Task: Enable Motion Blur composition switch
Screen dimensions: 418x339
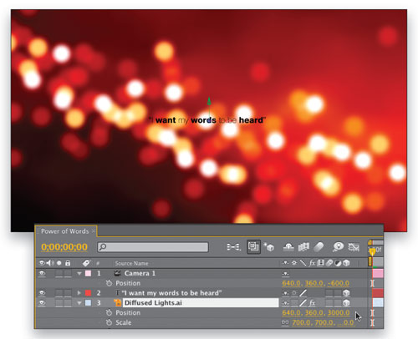Action: (x=319, y=247)
